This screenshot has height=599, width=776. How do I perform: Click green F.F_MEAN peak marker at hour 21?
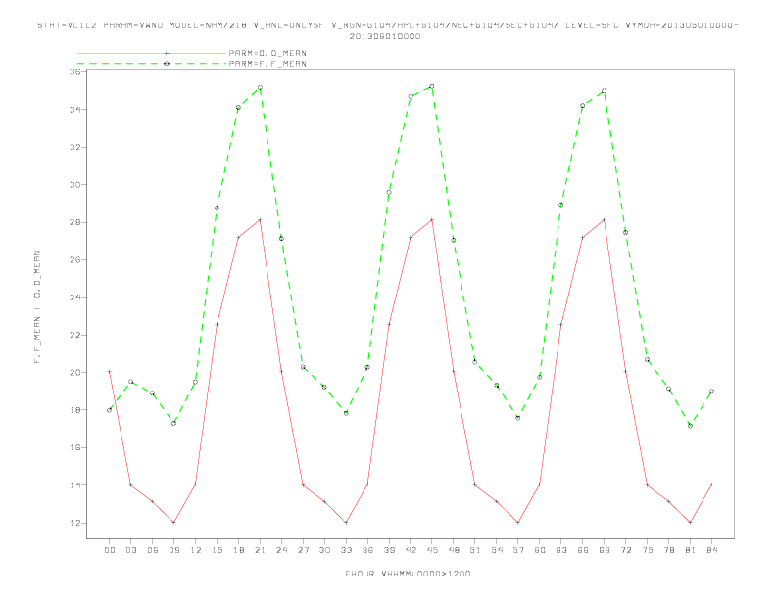point(260,88)
